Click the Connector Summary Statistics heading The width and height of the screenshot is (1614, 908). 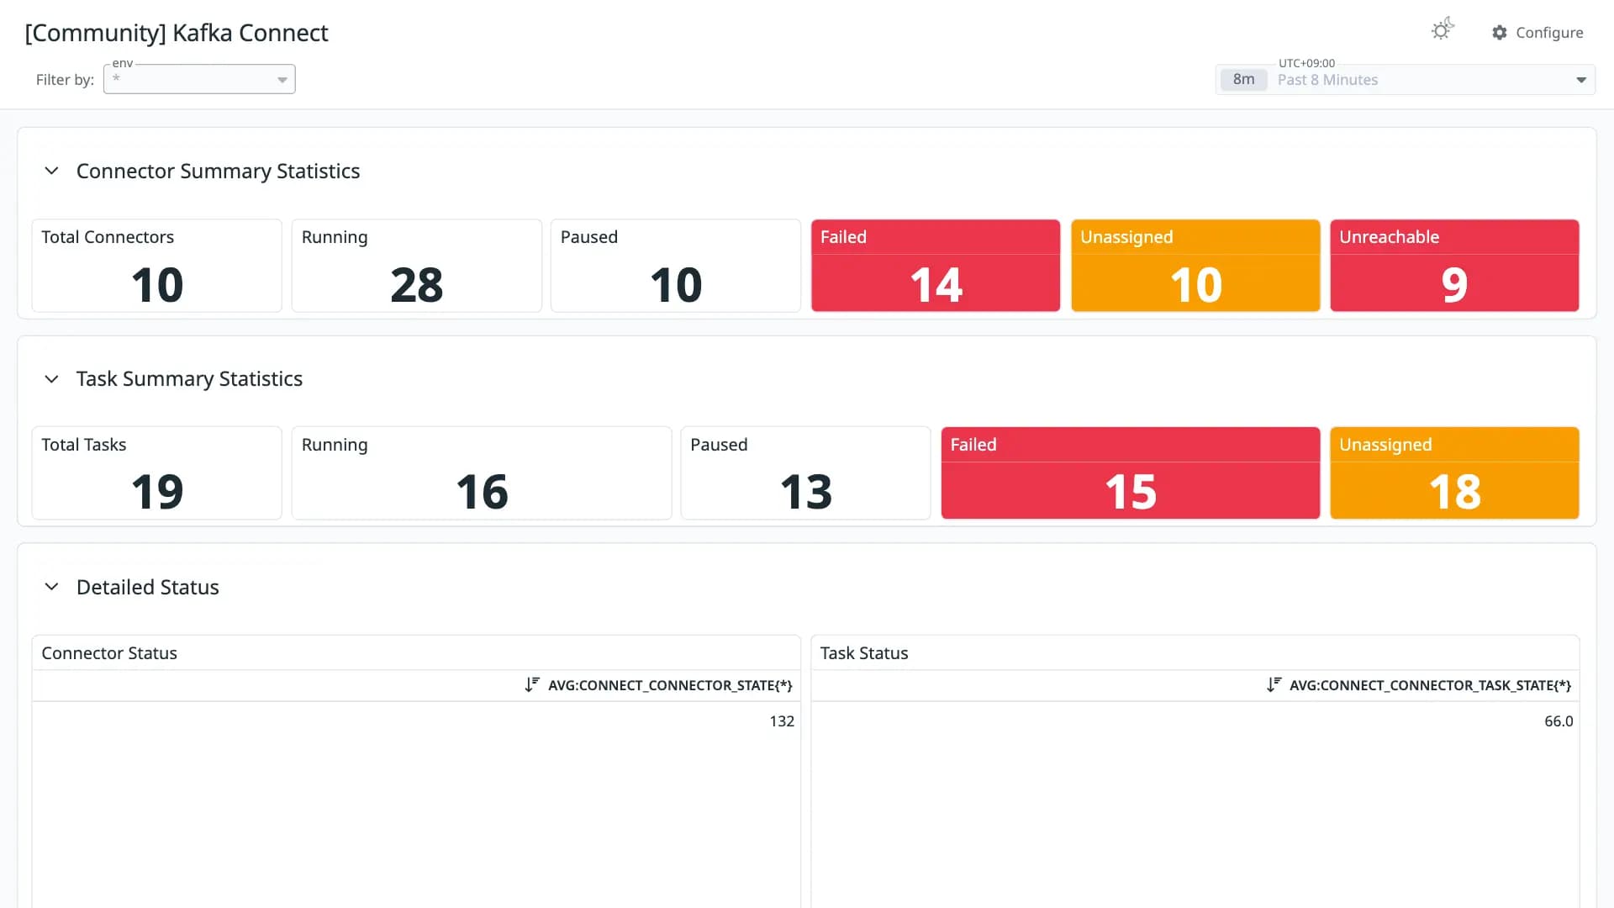[x=218, y=171]
